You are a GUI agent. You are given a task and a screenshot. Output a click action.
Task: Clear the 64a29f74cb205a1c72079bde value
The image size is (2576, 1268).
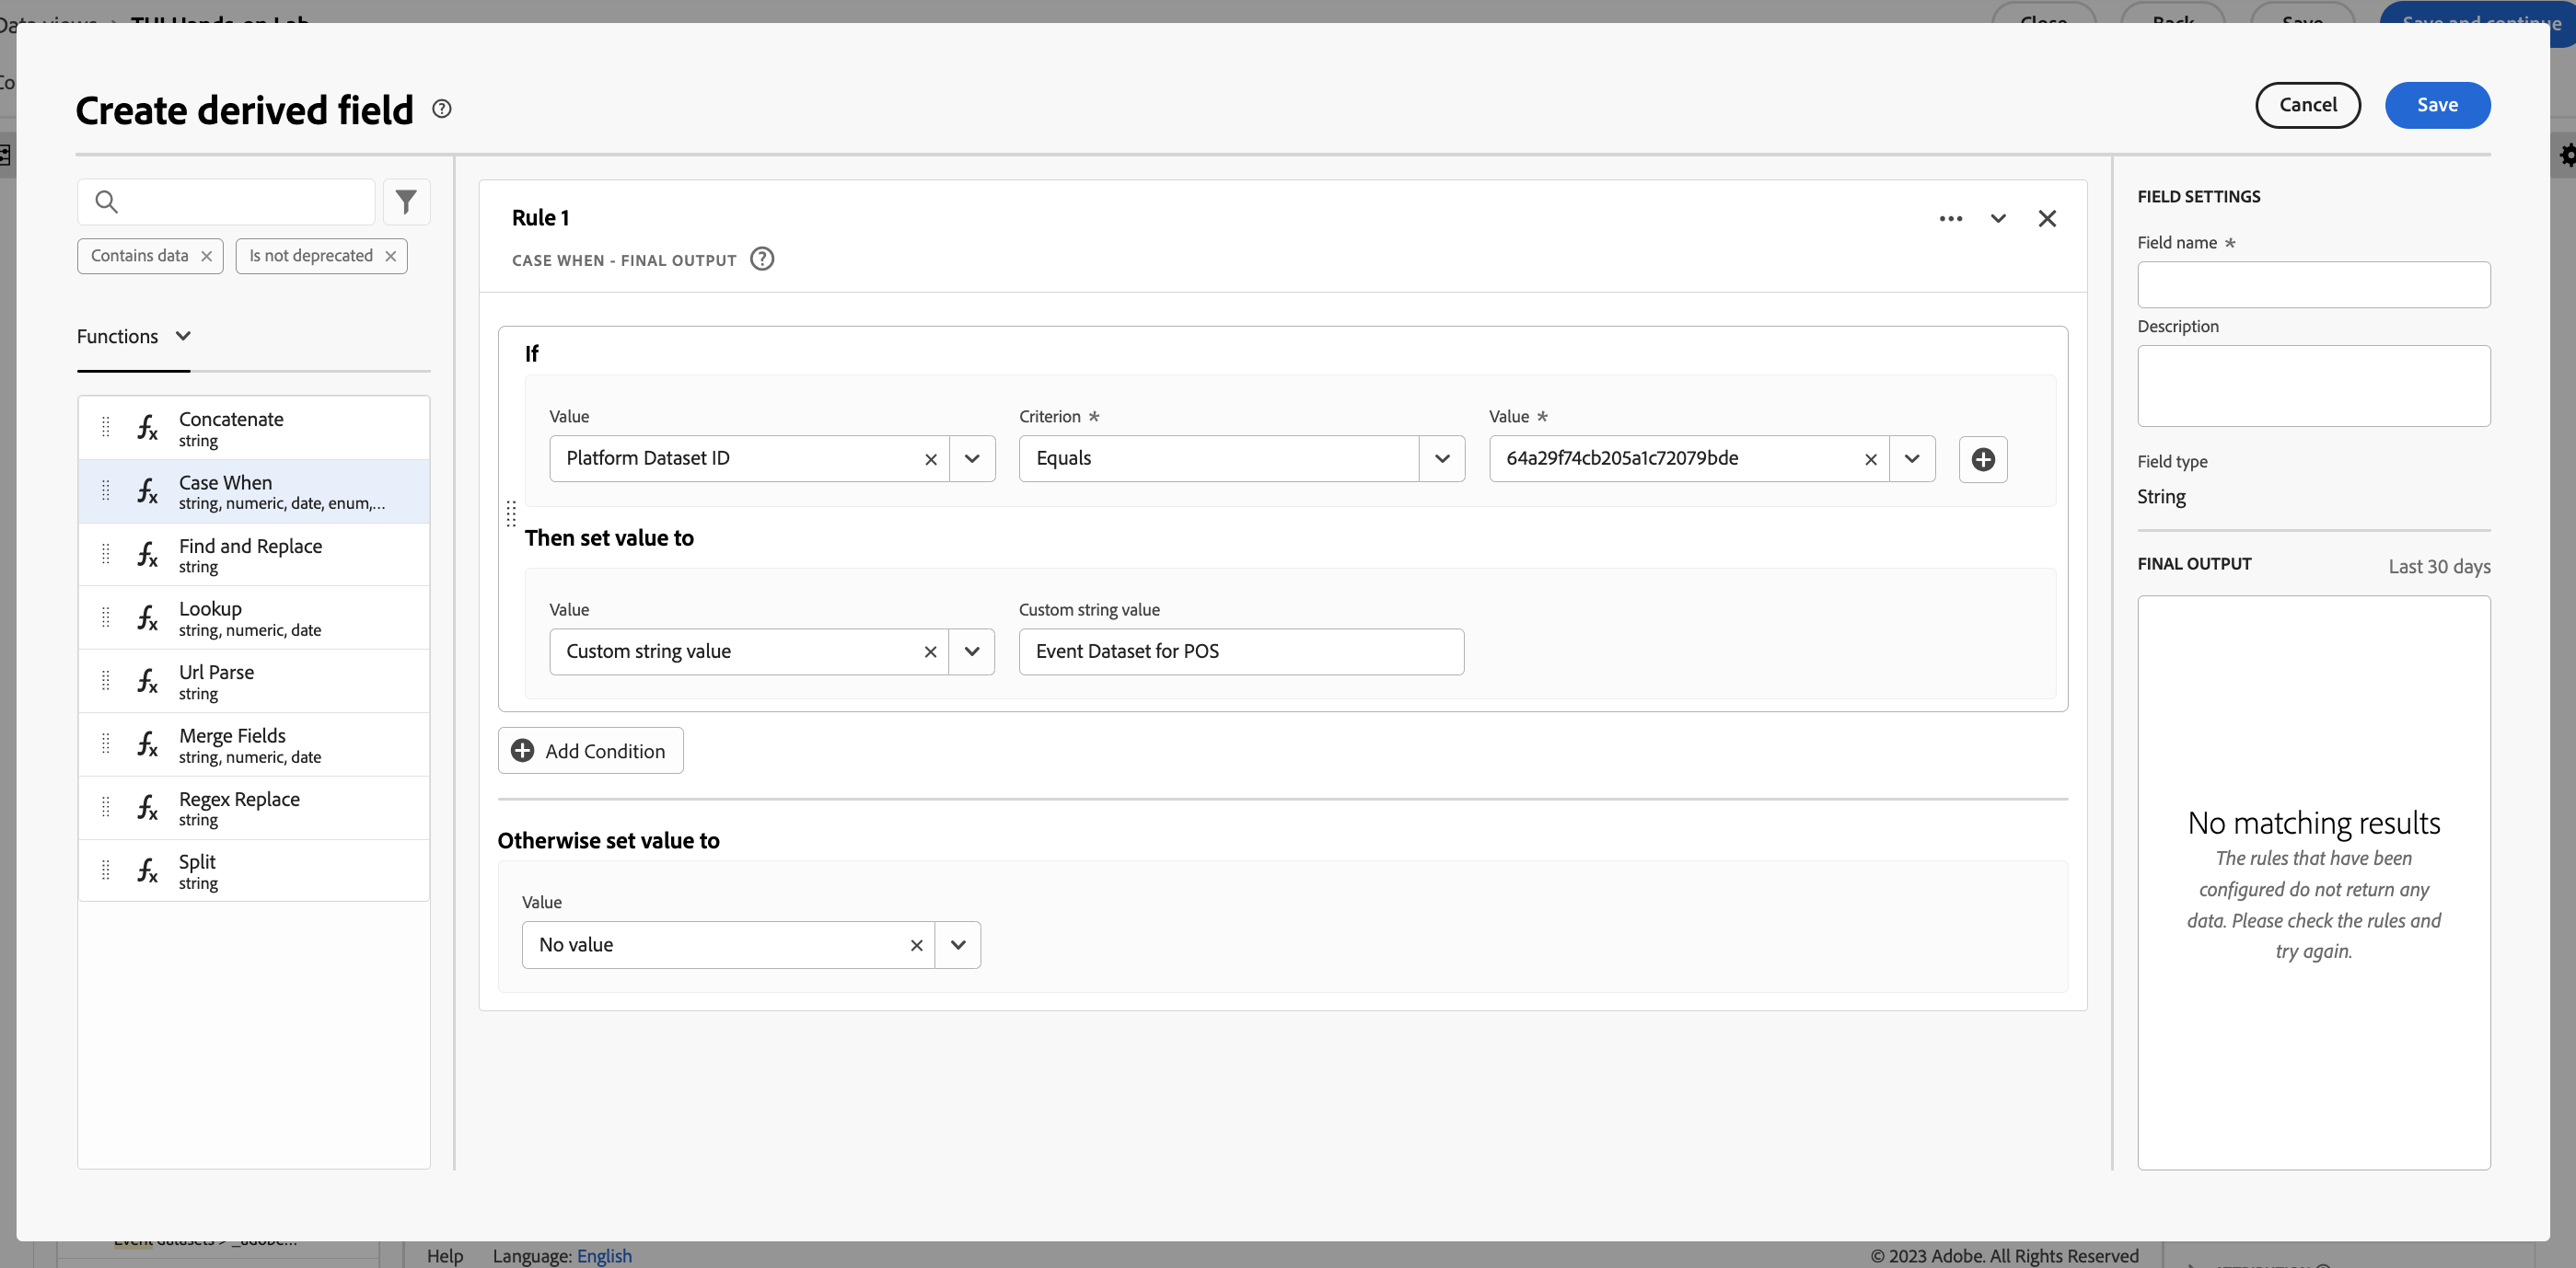coord(1870,460)
